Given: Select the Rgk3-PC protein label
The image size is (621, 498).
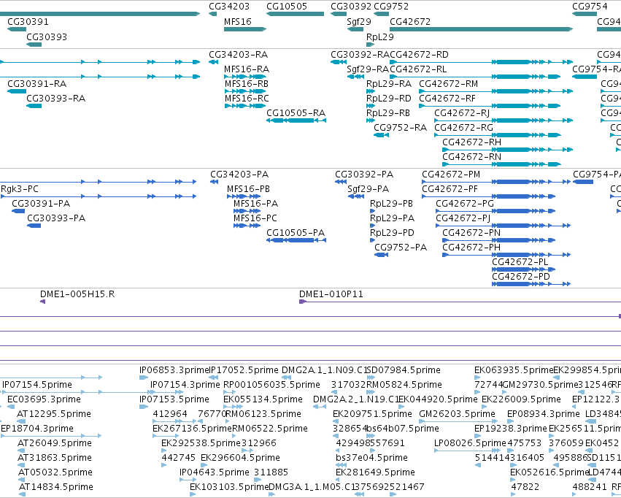Looking at the screenshot, I should click(20, 189).
